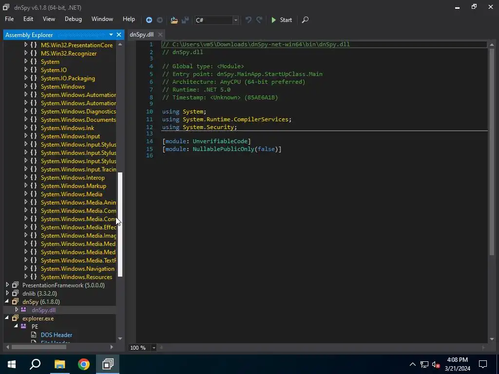499x374 pixels.
Task: Expand the System.Windows.Markup namespace
Action: point(26,186)
